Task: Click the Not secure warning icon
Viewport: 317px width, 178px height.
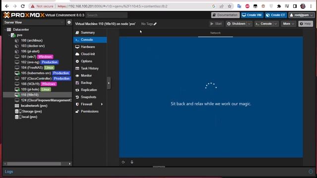Action: (x=33, y=6)
